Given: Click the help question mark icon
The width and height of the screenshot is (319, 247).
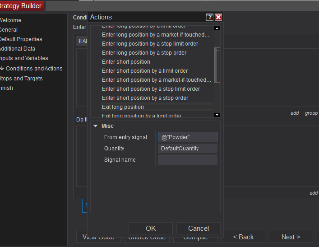Looking at the screenshot, I should [210, 17].
